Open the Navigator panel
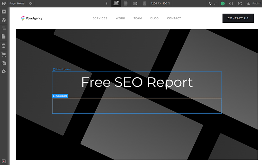This screenshot has width=262, height=165. (x=4, y=28)
